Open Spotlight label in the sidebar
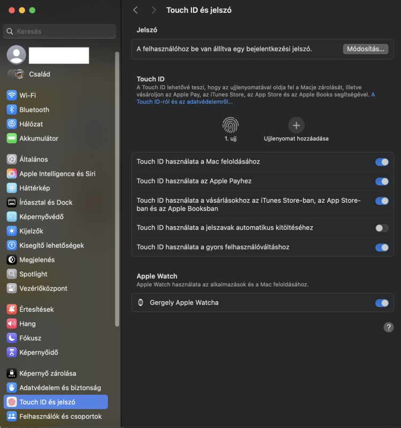 tap(33, 274)
